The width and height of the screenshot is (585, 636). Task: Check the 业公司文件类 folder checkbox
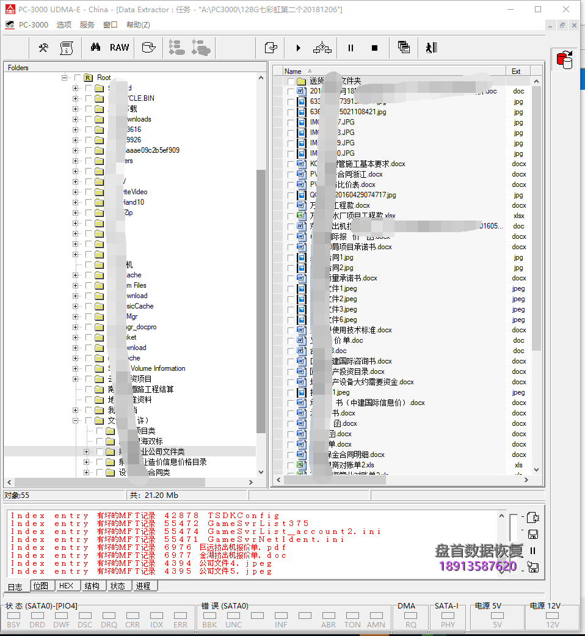coord(100,451)
